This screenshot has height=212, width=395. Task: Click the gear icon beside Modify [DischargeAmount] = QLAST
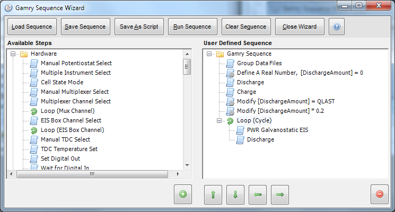click(230, 102)
